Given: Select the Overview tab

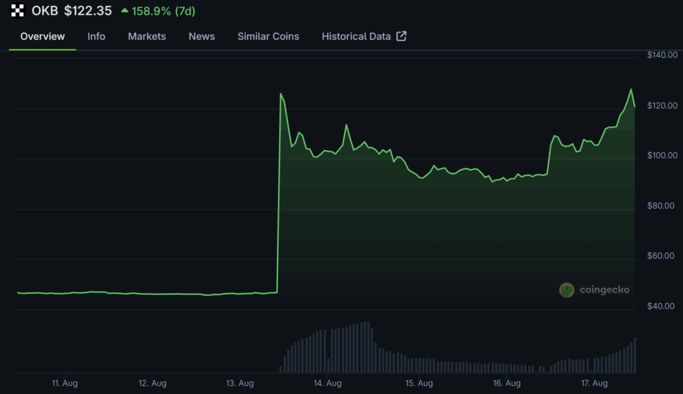Looking at the screenshot, I should tap(42, 37).
